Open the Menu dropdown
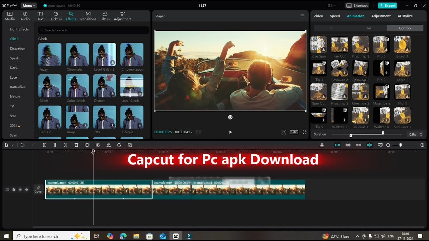The height and width of the screenshot is (241, 429). [x=29, y=5]
